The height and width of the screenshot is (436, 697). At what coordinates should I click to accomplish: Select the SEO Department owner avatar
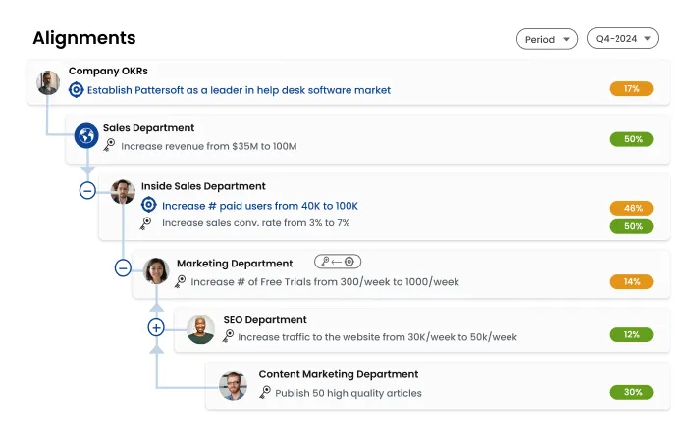pos(200,329)
